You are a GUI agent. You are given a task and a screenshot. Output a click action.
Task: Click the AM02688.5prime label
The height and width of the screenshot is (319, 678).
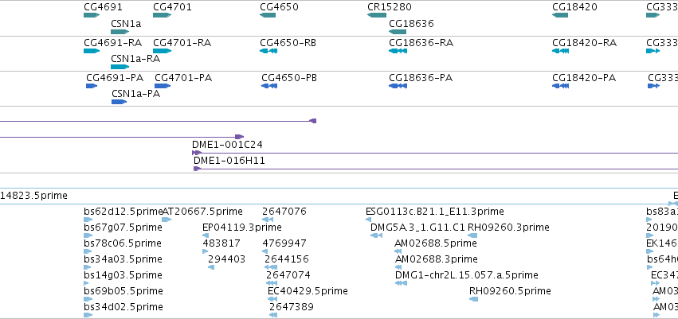pos(436,243)
